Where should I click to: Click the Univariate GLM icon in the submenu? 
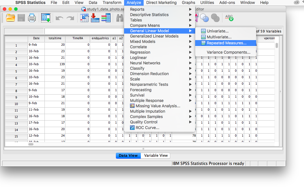(x=203, y=31)
